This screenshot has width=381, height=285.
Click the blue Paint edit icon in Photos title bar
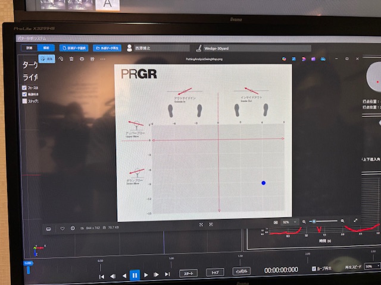293,59
